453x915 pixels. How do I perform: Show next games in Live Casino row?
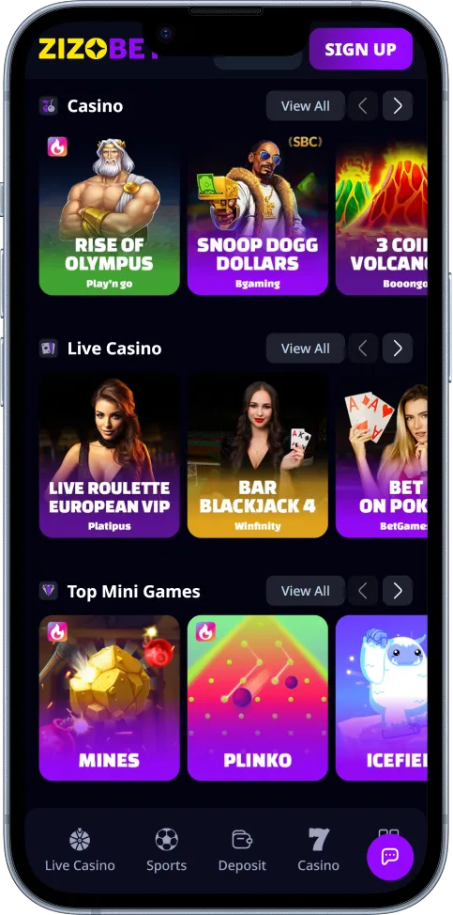coord(398,349)
